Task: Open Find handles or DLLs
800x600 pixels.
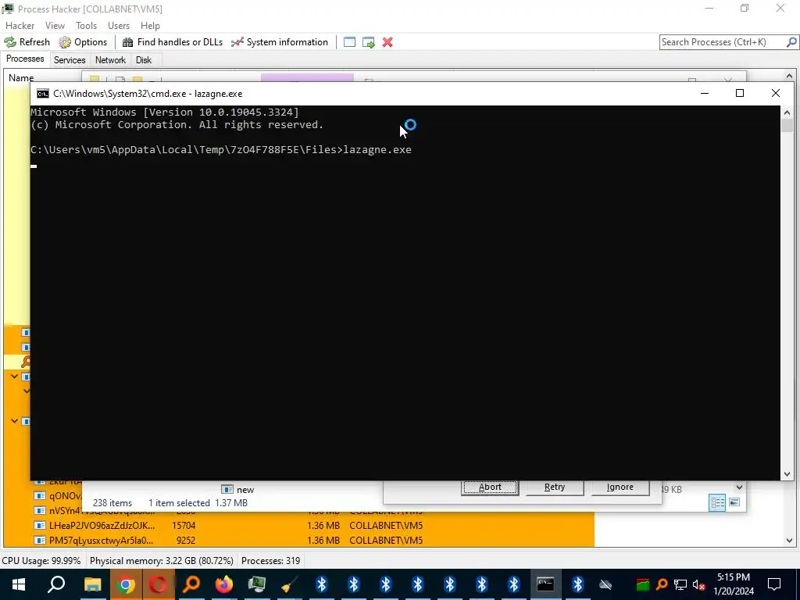Action: [x=173, y=42]
